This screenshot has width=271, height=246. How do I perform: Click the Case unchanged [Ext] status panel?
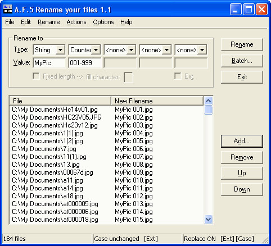click(137, 239)
